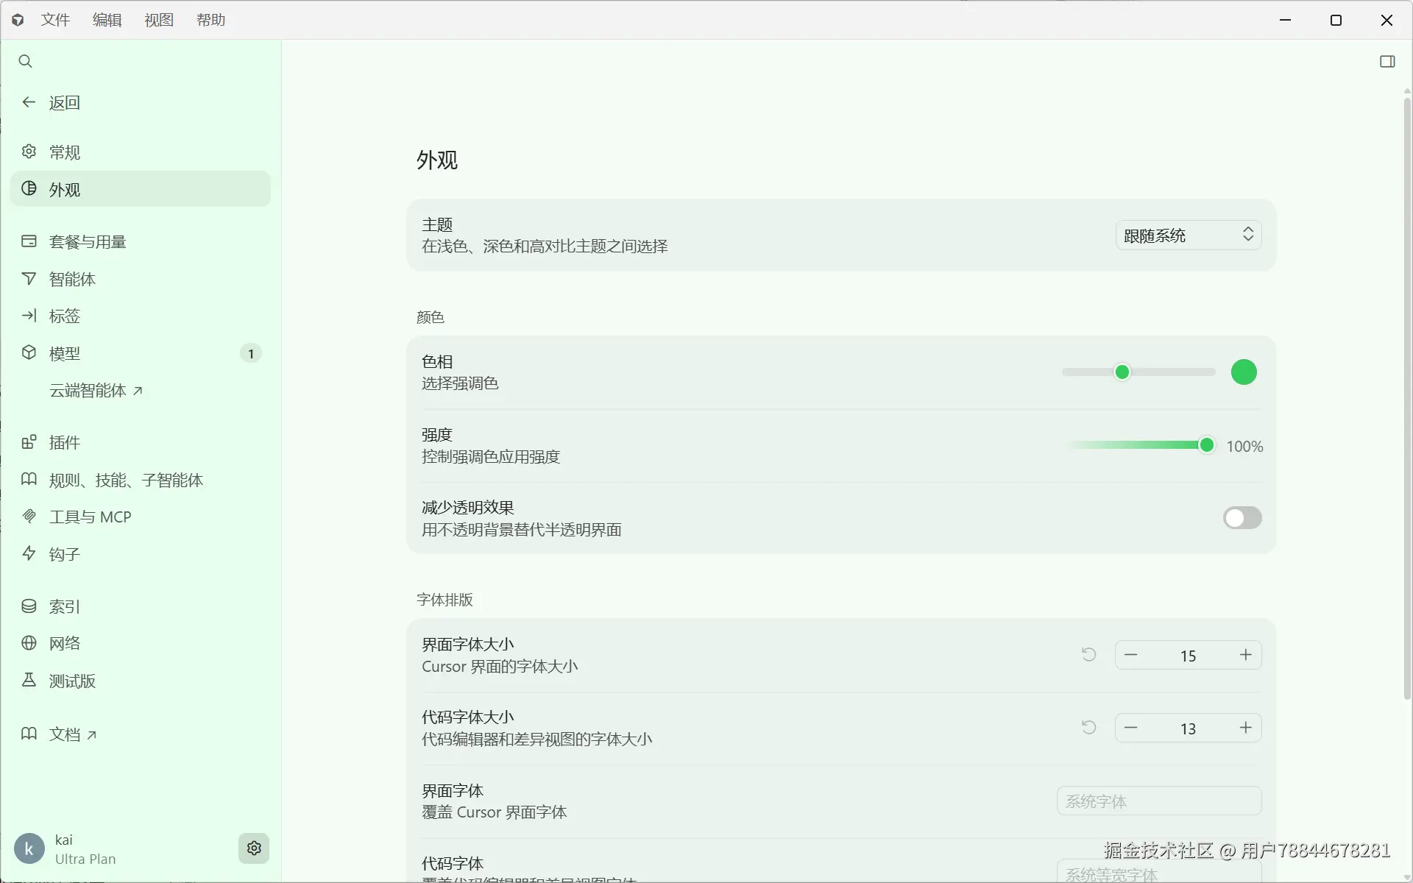Click the 模型 cube icon in sidebar
1413x883 pixels.
tap(29, 353)
